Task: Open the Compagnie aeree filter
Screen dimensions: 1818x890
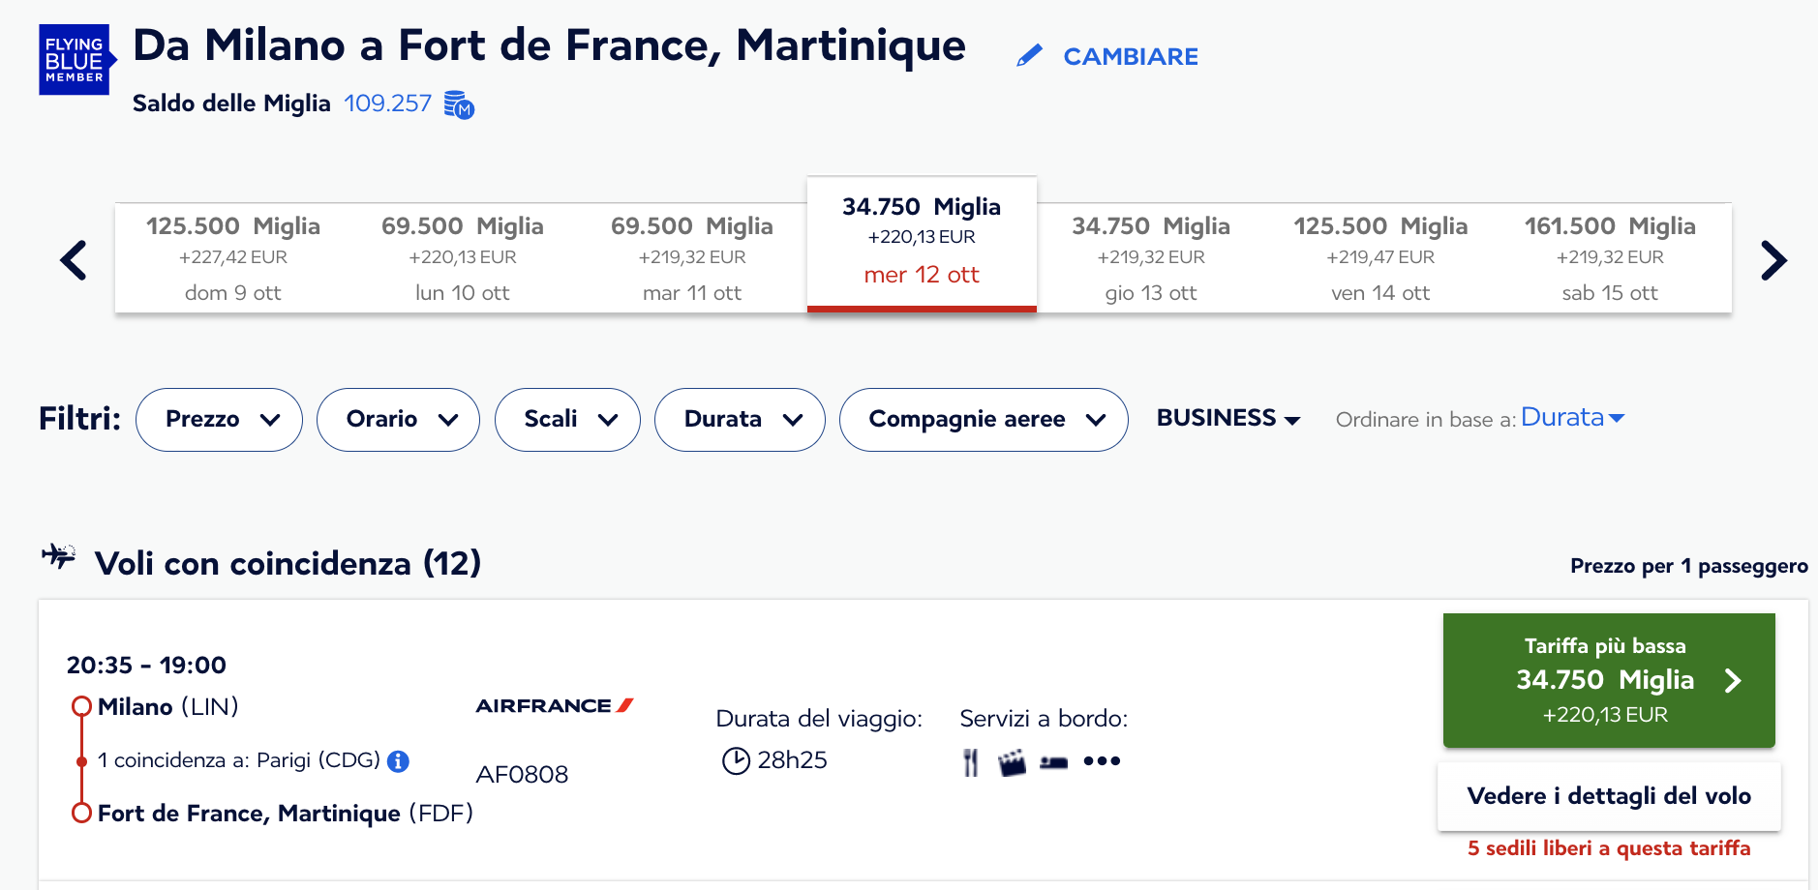Action: coord(984,420)
